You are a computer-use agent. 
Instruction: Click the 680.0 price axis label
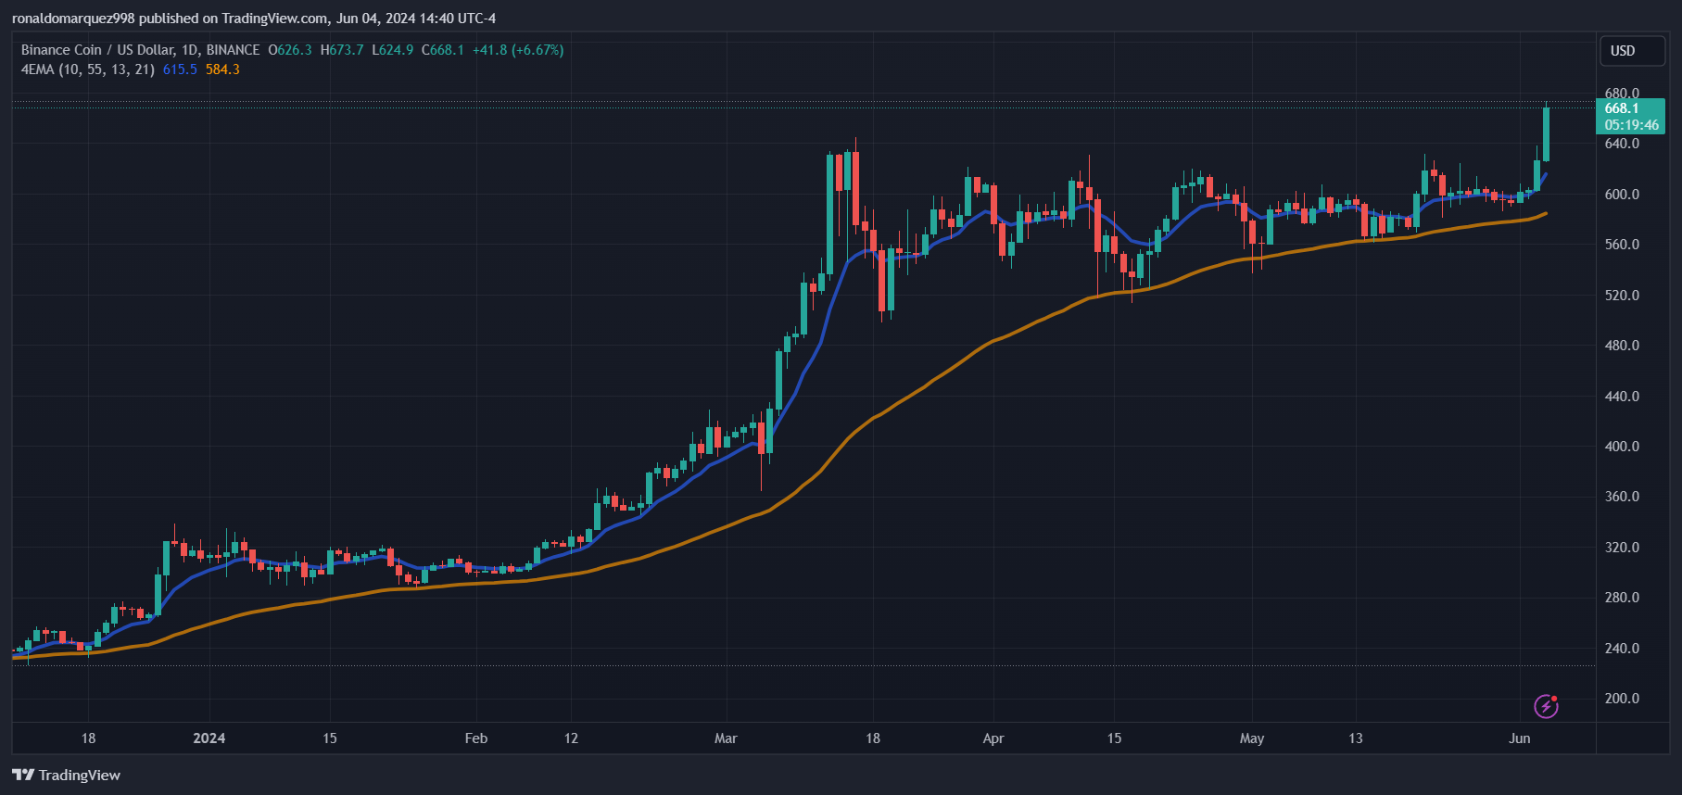tap(1622, 94)
